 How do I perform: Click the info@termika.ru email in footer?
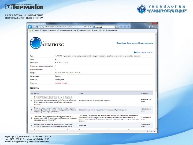[x=20, y=142]
